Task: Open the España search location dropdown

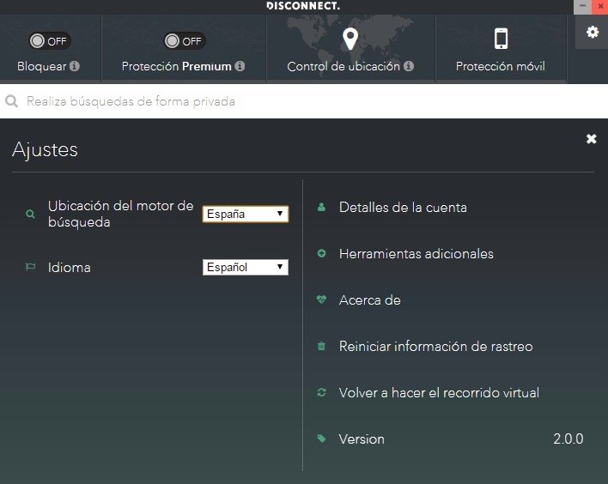Action: 246,214
